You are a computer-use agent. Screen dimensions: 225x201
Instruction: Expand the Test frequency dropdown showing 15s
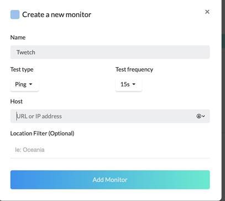[x=129, y=84]
